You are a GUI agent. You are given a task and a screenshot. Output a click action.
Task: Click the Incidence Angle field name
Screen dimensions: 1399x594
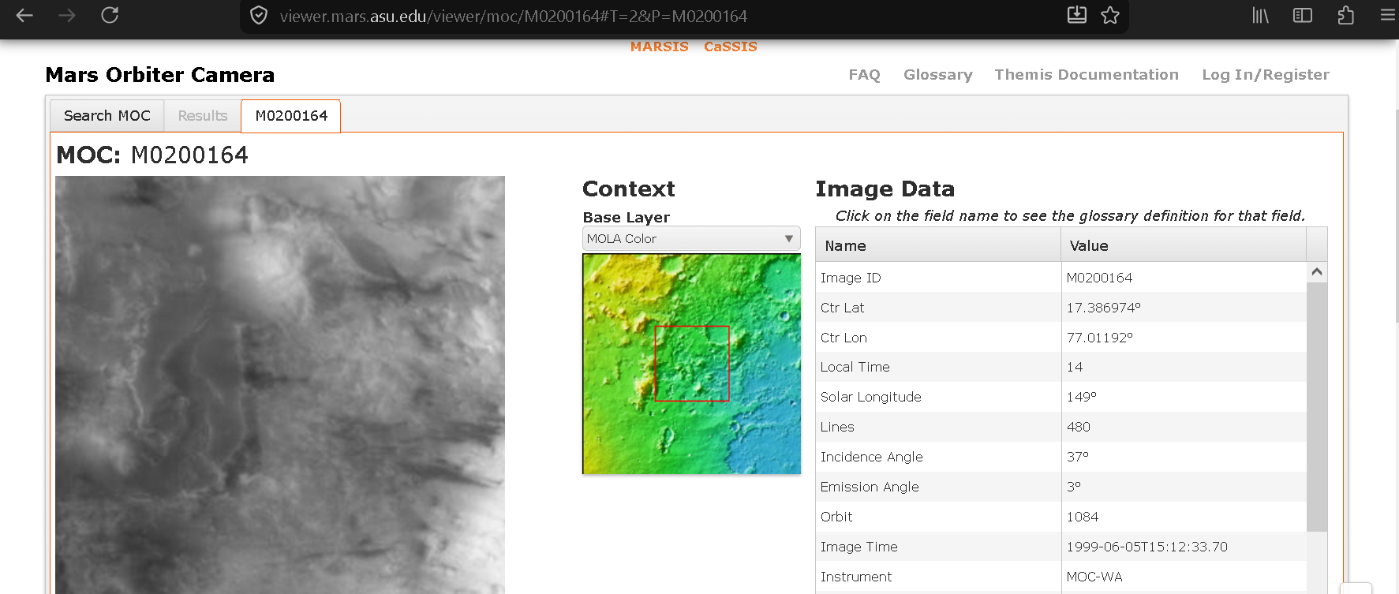[871, 457]
